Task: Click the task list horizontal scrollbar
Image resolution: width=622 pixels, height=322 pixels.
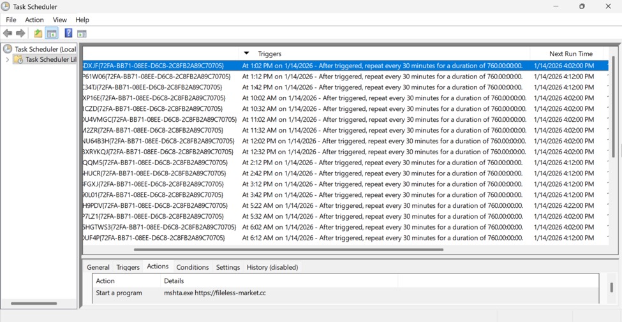Action: click(287, 250)
